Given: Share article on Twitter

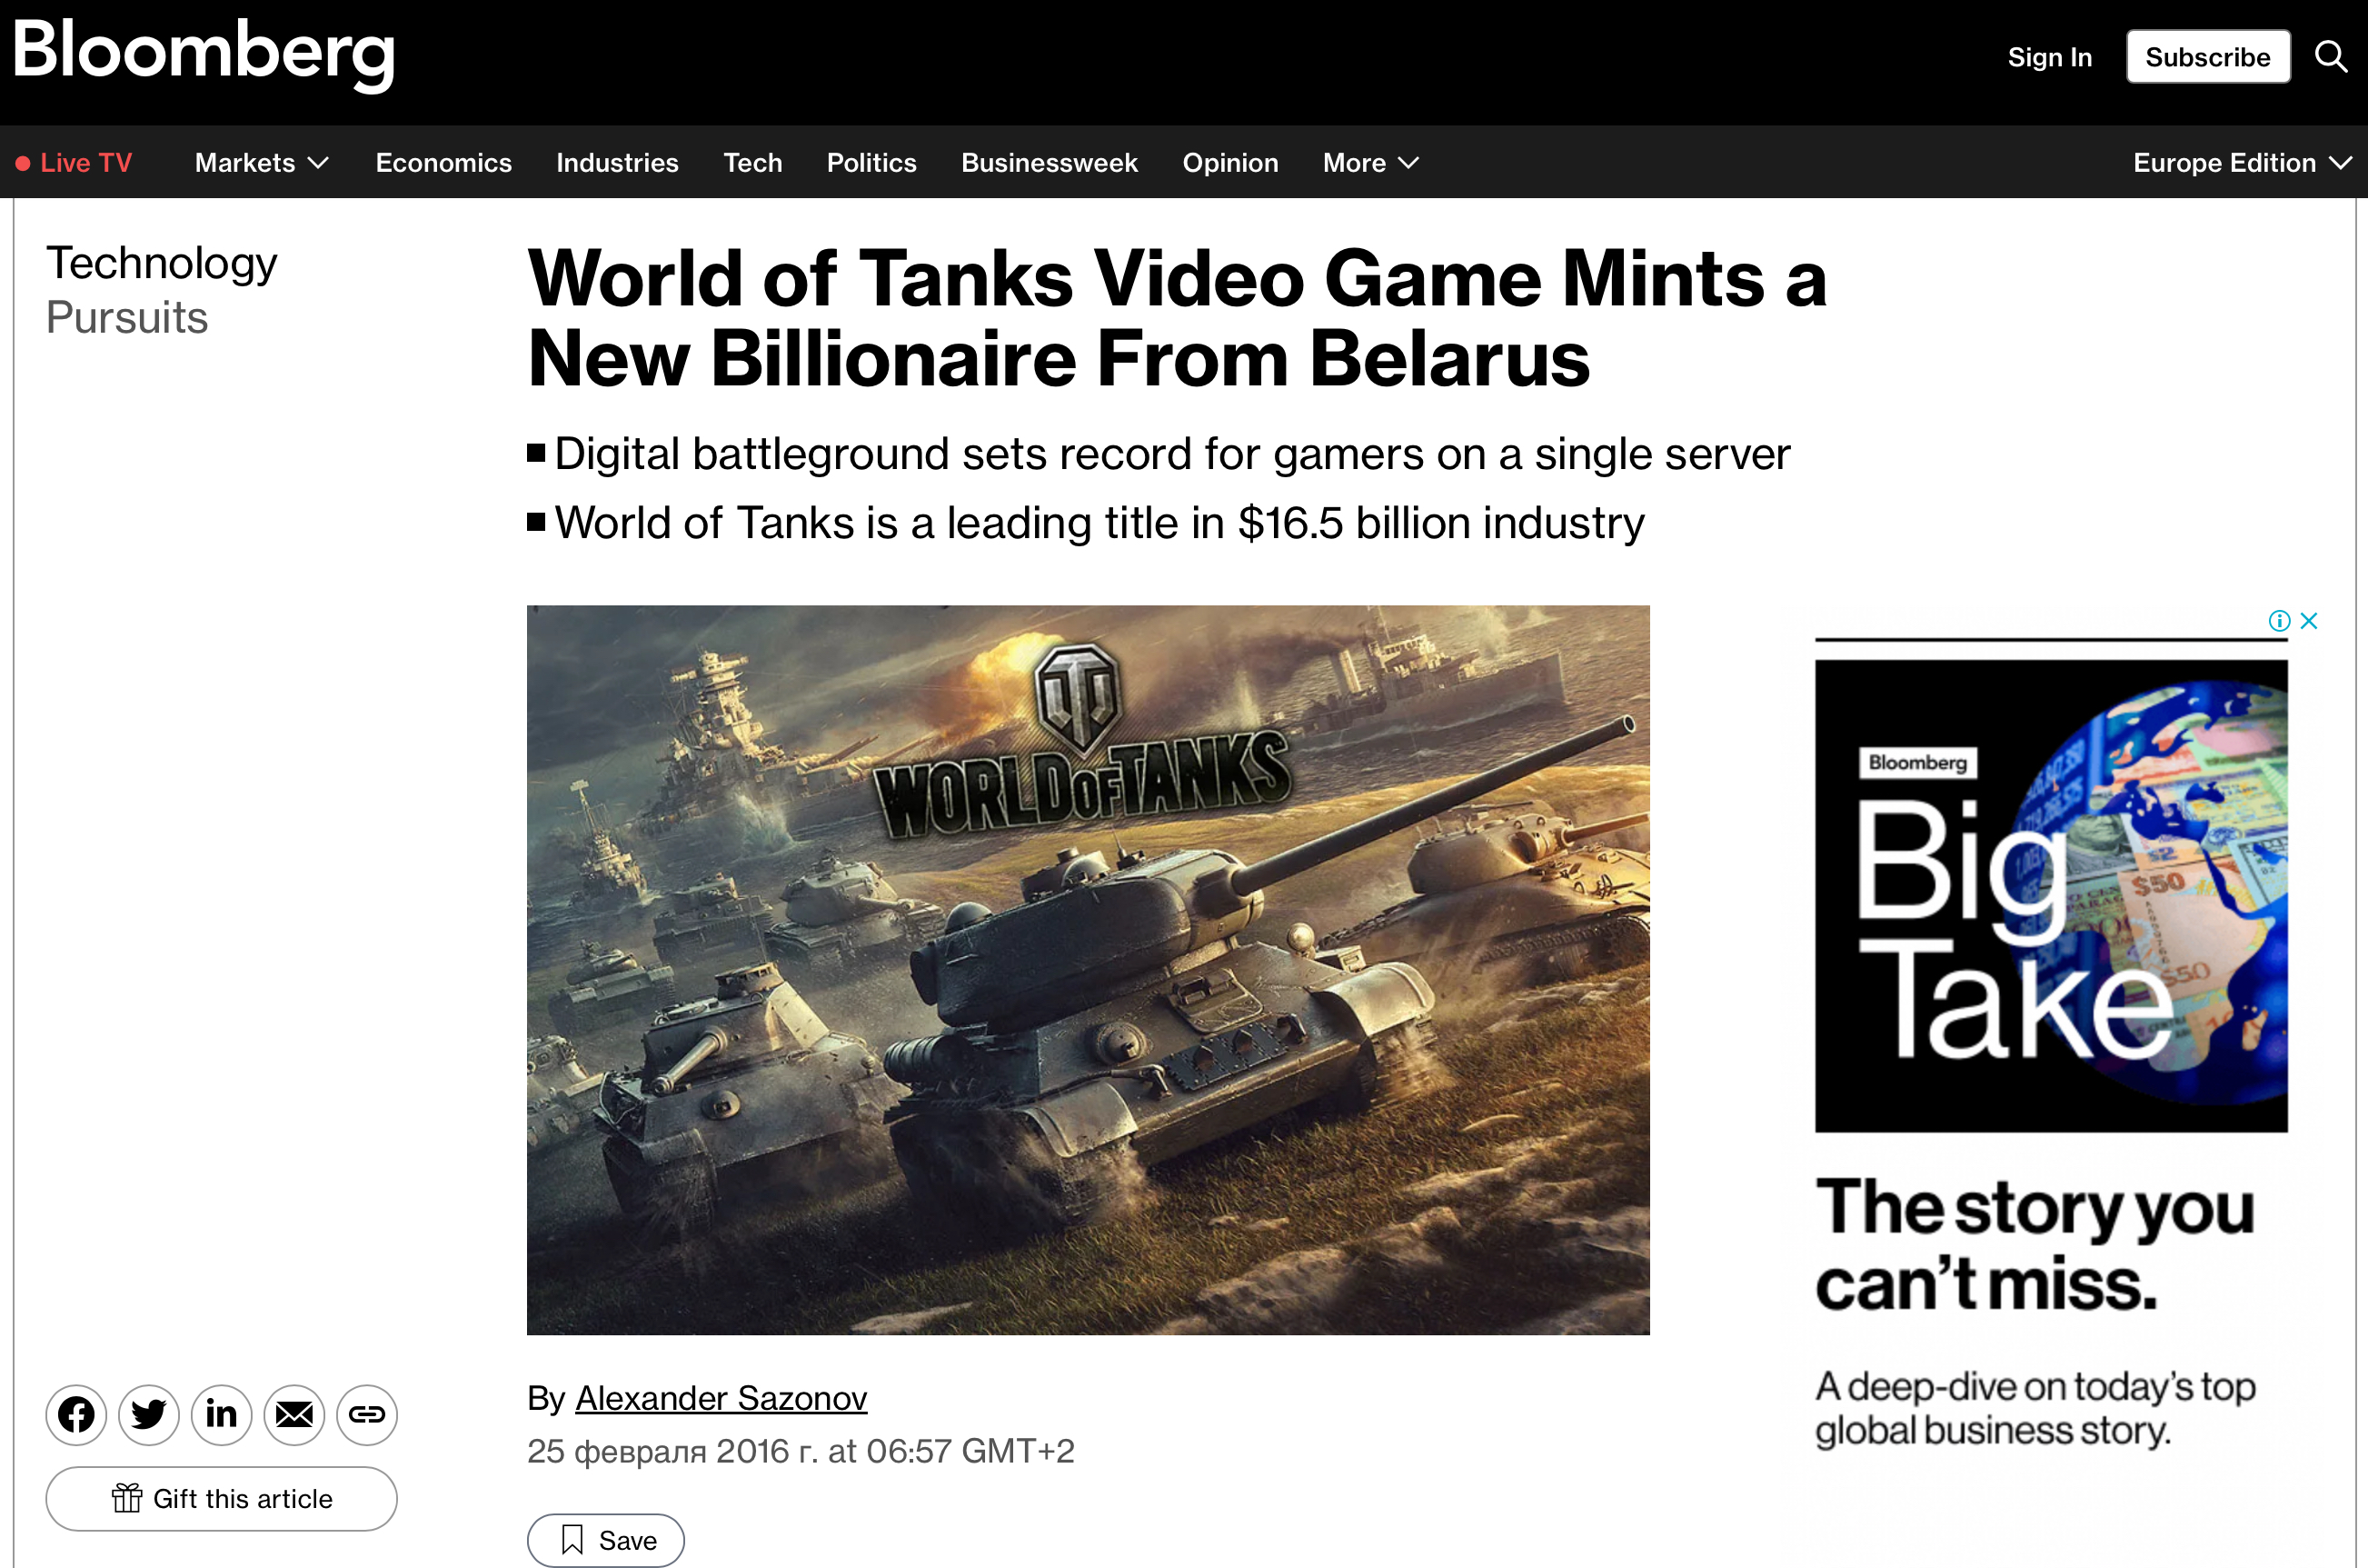Looking at the screenshot, I should tap(149, 1414).
